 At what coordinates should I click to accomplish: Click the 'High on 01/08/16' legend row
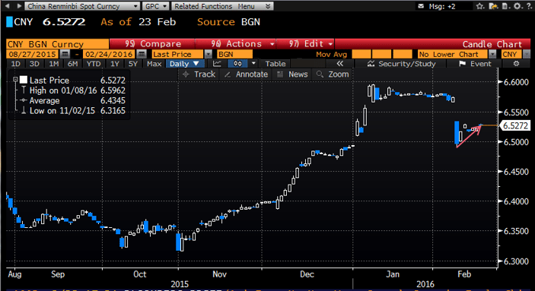pyautogui.click(x=73, y=90)
